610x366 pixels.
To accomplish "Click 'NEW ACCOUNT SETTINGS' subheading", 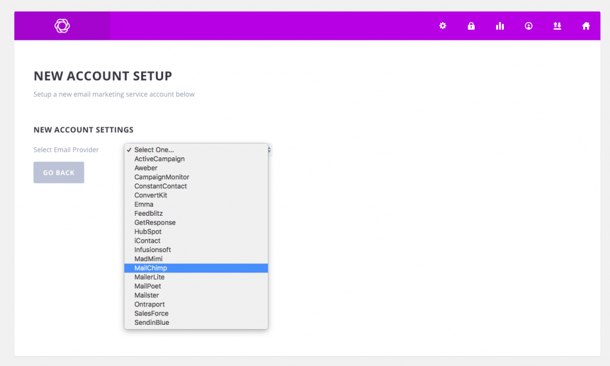I will pyautogui.click(x=83, y=130).
